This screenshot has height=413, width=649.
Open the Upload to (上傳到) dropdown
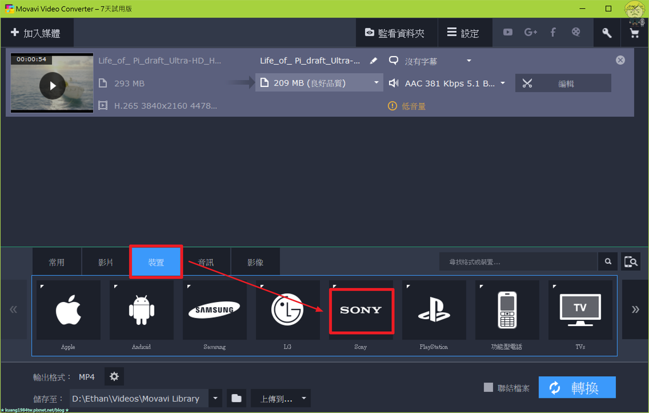click(x=281, y=398)
